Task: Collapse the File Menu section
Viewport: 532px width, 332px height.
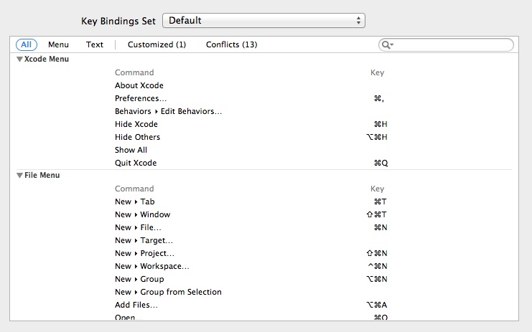Action: tap(19, 176)
